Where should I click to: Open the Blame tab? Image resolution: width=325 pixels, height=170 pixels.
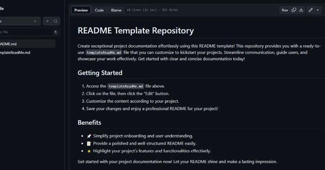coord(116,10)
